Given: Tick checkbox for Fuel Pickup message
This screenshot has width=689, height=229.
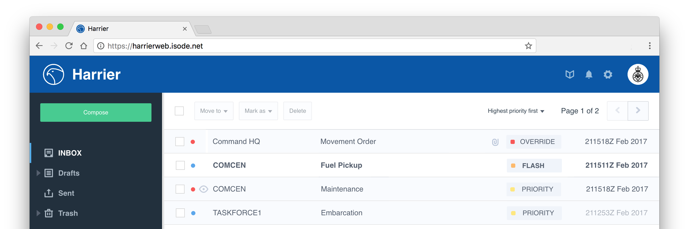Looking at the screenshot, I should point(180,165).
